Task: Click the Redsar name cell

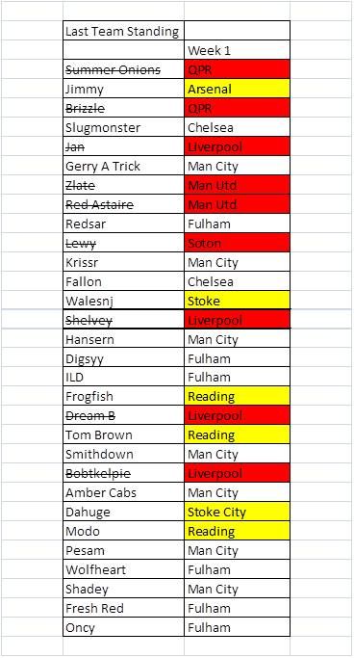Action: pyautogui.click(x=123, y=224)
